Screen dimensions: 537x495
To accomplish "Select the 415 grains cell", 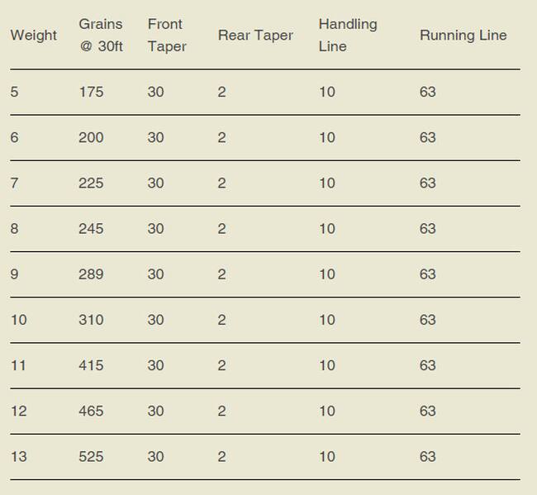I will click(91, 365).
